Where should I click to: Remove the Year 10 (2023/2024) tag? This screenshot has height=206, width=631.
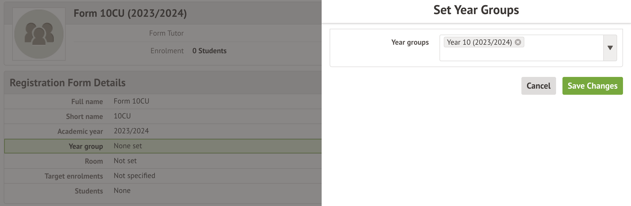[518, 42]
